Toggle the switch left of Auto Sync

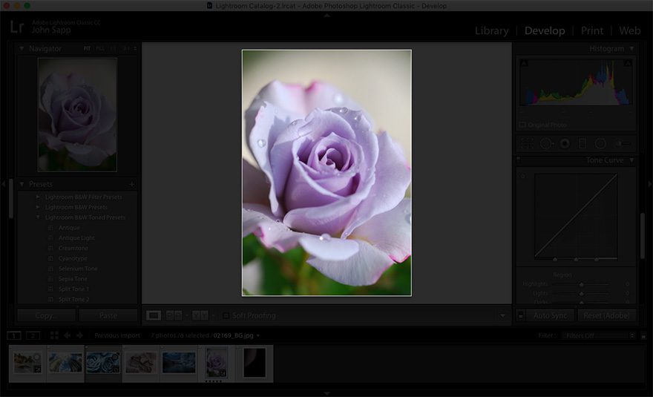(521, 315)
